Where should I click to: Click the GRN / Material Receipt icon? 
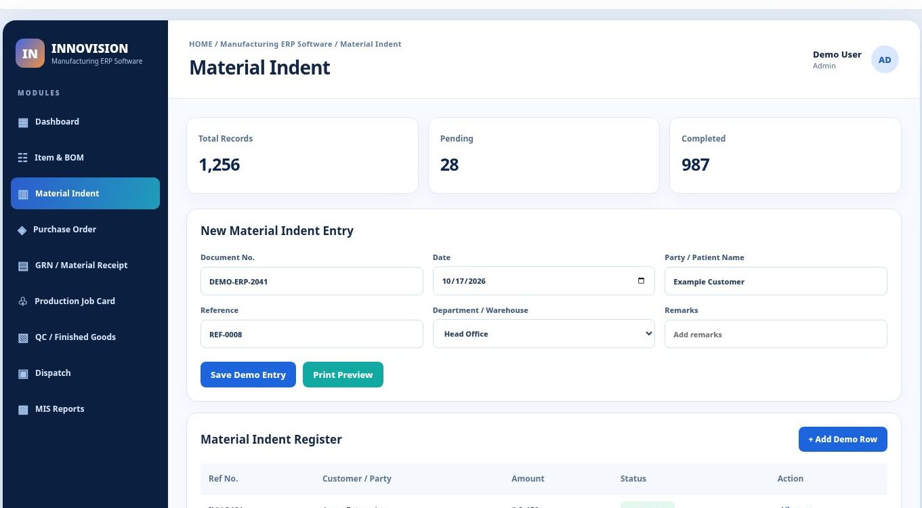click(23, 266)
